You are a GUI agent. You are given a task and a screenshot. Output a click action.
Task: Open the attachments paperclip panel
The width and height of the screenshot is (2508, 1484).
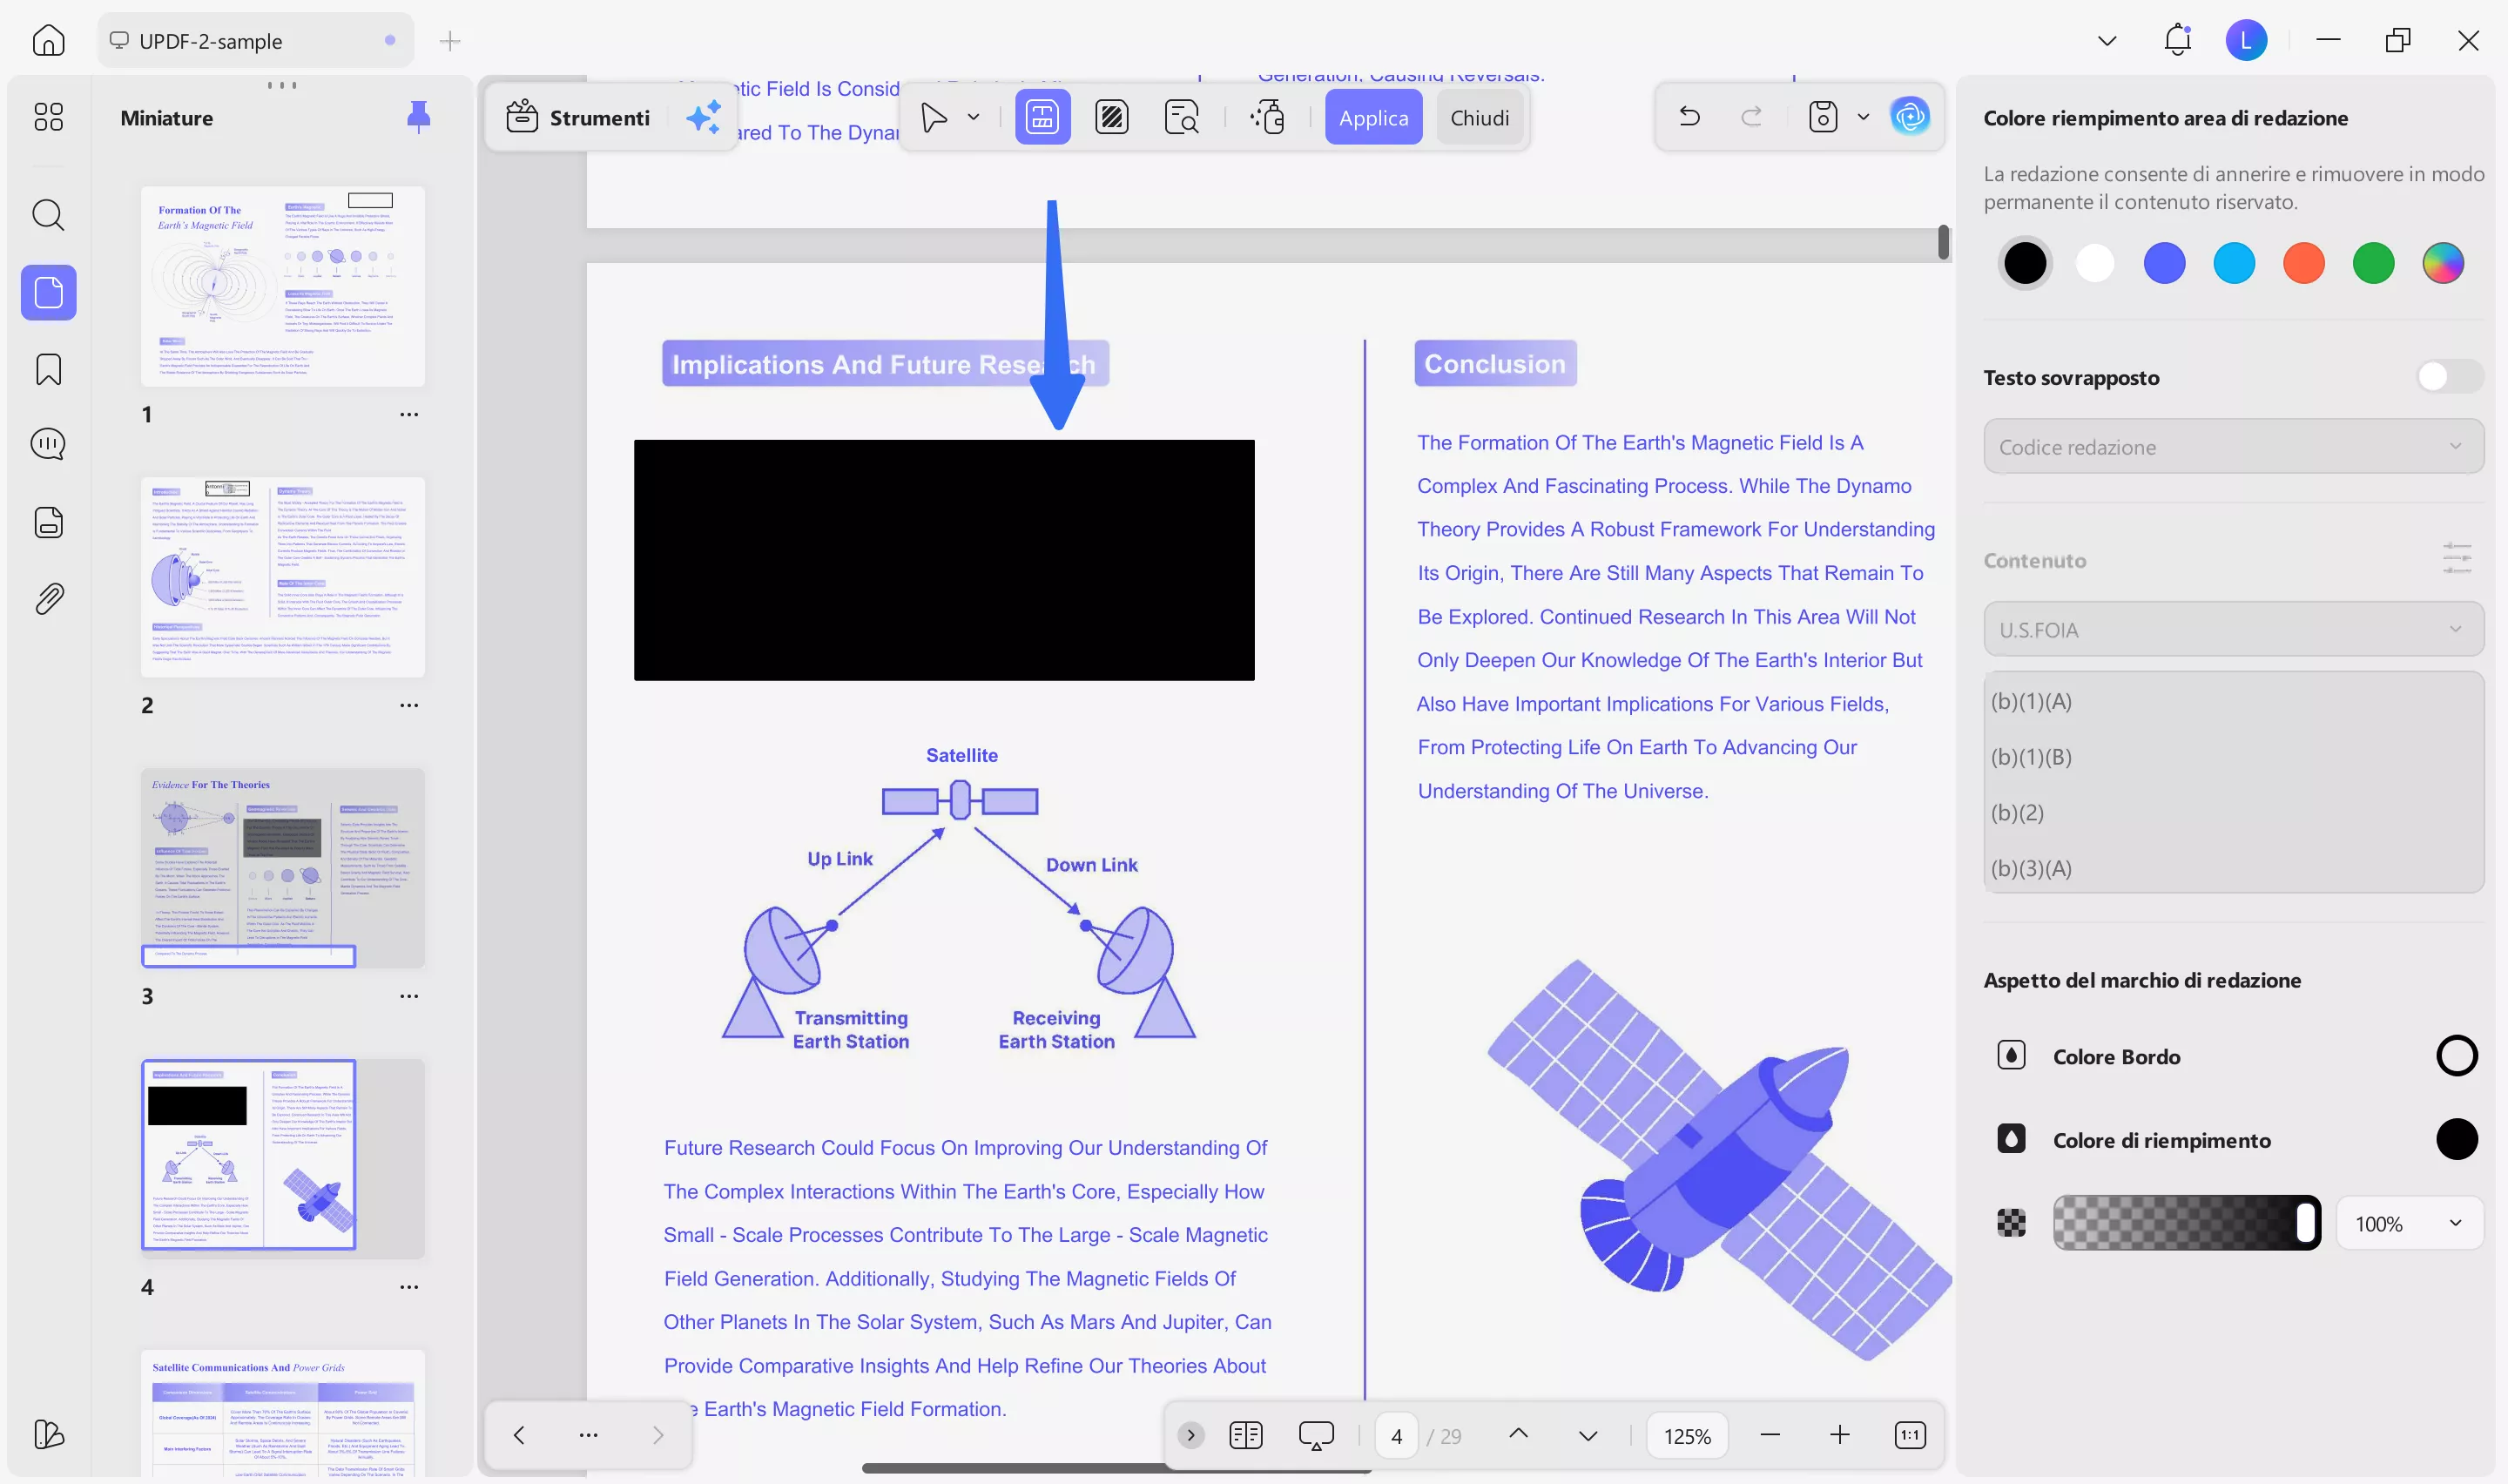pos(48,599)
